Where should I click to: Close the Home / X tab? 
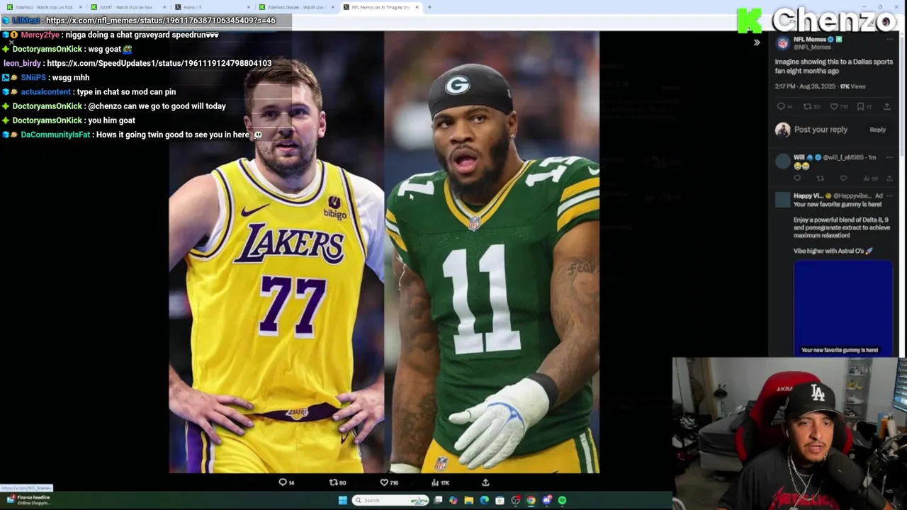click(249, 7)
